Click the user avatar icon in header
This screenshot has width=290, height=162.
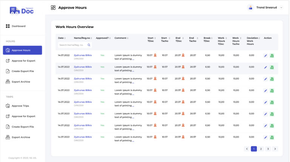tap(250, 8)
